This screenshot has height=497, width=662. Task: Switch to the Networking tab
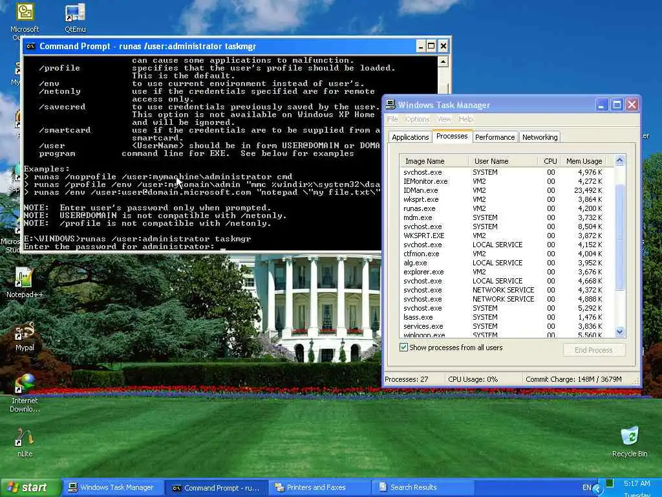point(540,137)
